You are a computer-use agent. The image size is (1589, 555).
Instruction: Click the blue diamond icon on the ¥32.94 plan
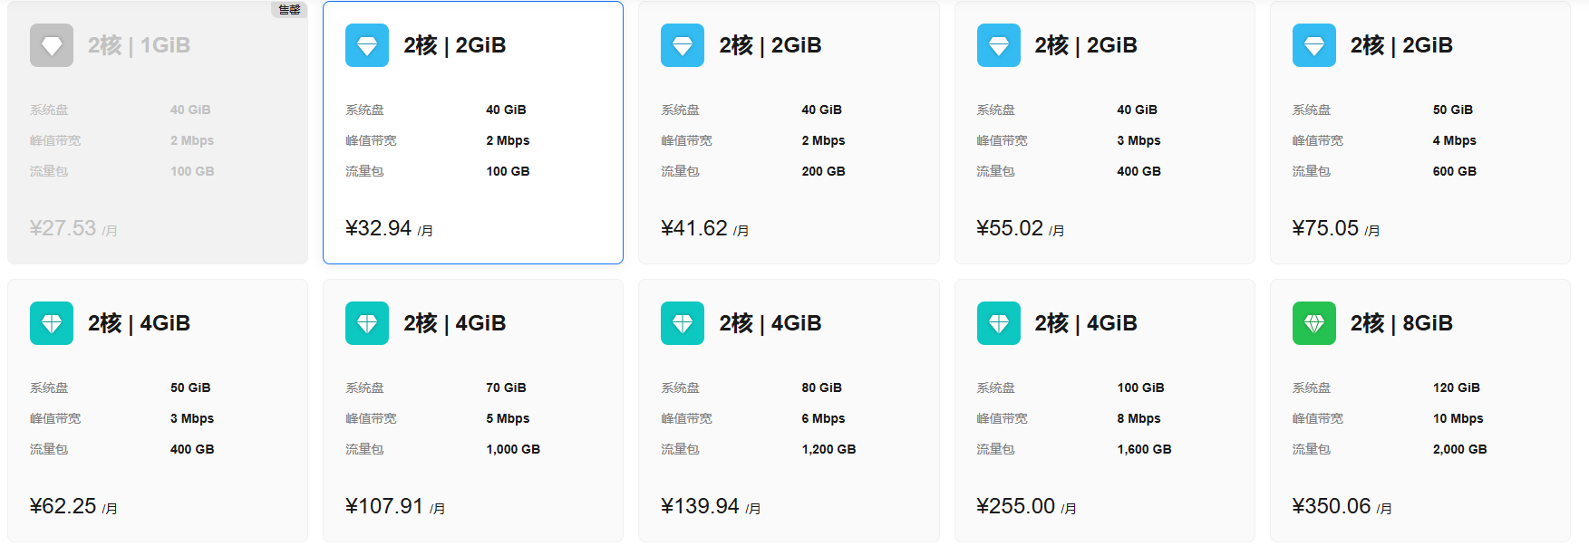coord(367,45)
